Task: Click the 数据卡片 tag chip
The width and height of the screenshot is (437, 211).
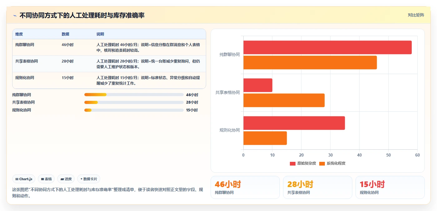Action: click(89, 179)
